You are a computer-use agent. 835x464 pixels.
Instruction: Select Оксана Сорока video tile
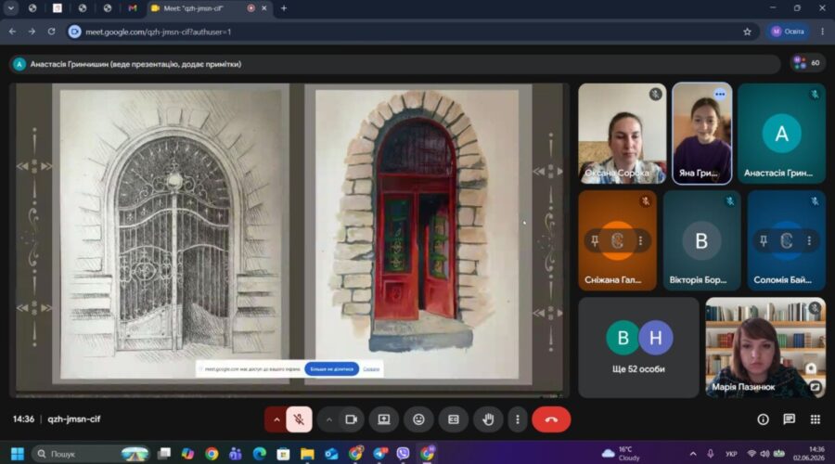tap(622, 134)
